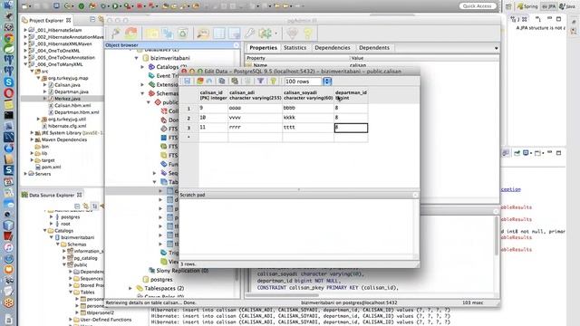The image size is (580, 326).
Task: Click horizontal scrollbar under SQL pane
Action: coord(282,295)
